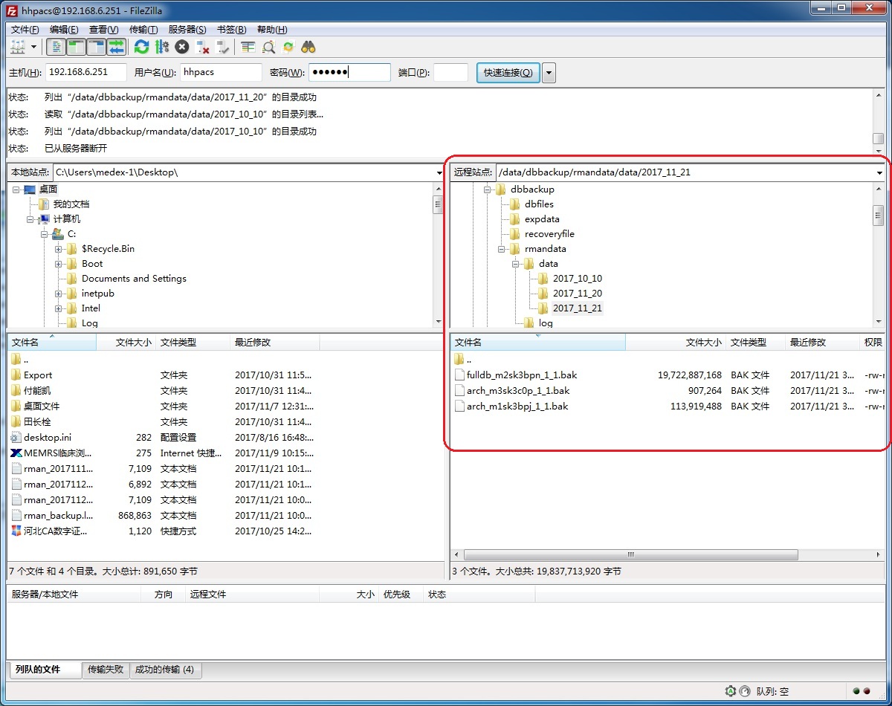This screenshot has width=892, height=706.
Task: Collapse the 桌面 node in local tree
Action: click(17, 190)
